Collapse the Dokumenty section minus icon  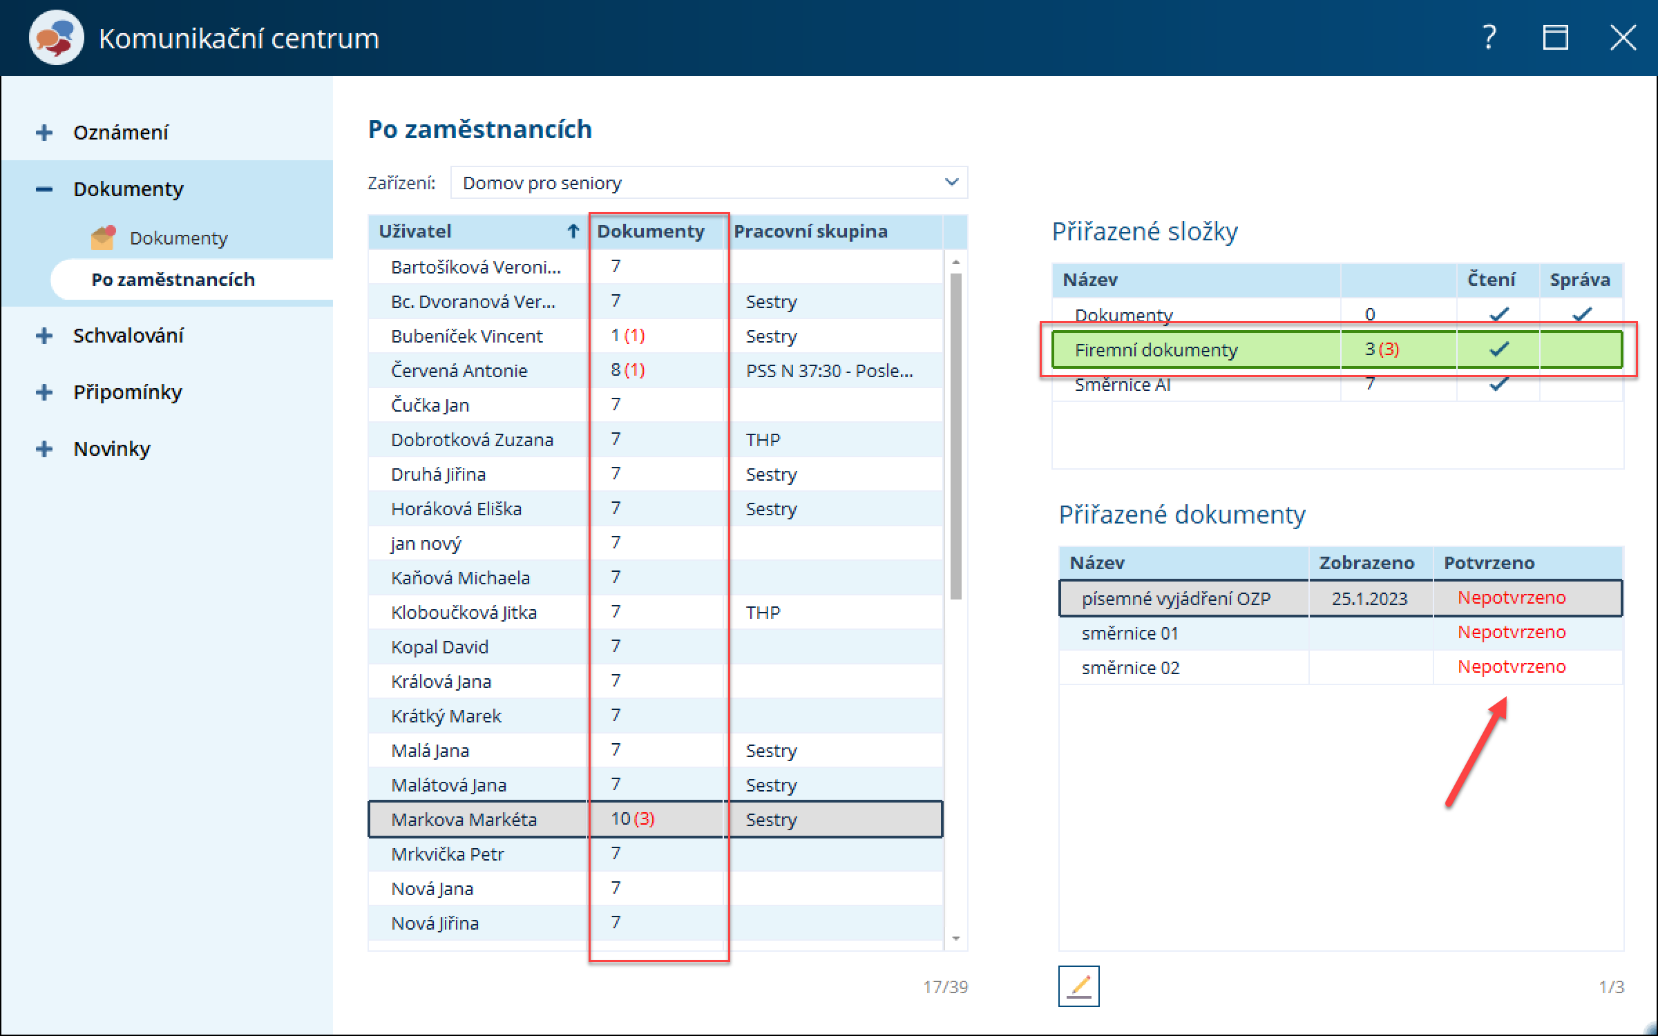pyautogui.click(x=44, y=189)
